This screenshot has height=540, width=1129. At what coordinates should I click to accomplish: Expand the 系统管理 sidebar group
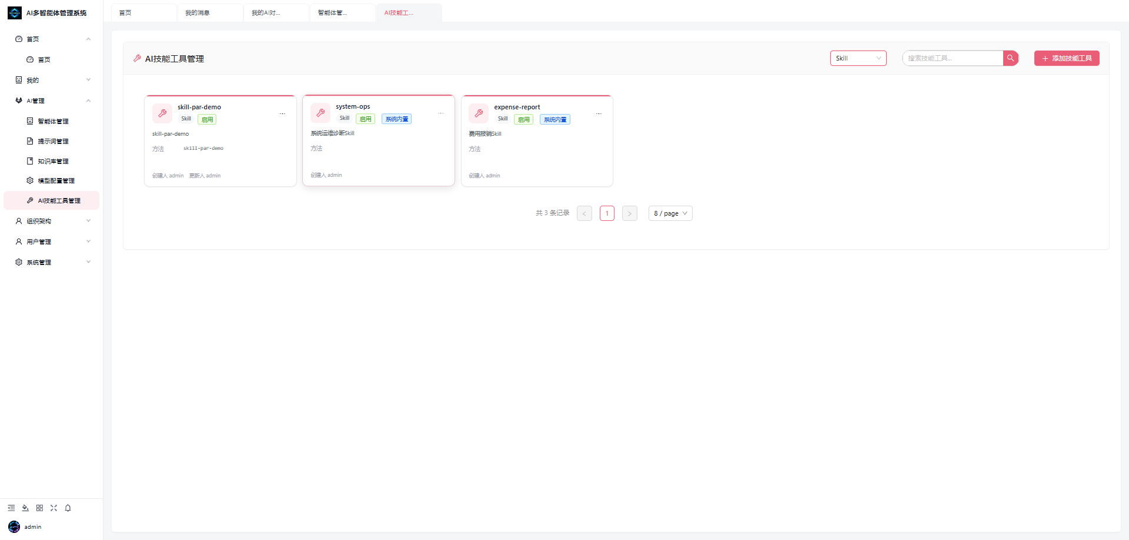[x=52, y=262]
